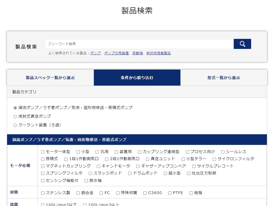Click the magnifying glass search button

pyautogui.click(x=242, y=44)
